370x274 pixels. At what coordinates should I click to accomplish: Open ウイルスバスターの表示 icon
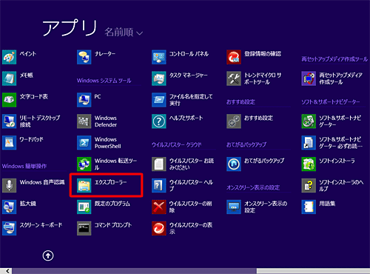click(x=159, y=228)
